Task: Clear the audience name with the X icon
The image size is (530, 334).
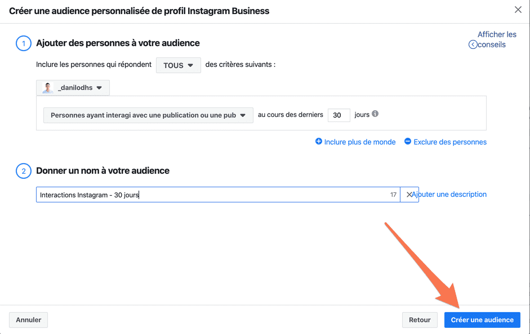Action: 409,195
